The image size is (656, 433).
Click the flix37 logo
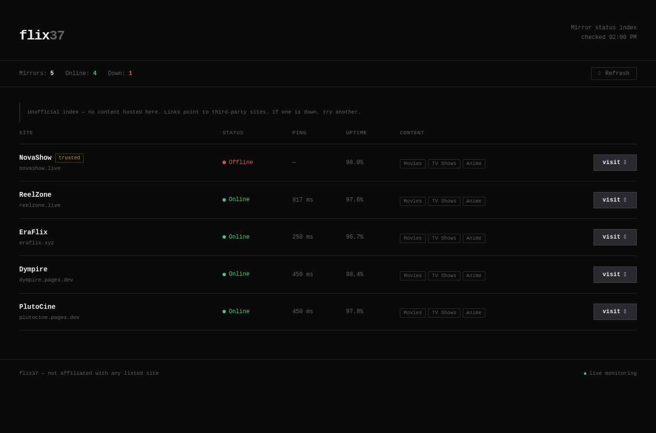click(x=42, y=36)
